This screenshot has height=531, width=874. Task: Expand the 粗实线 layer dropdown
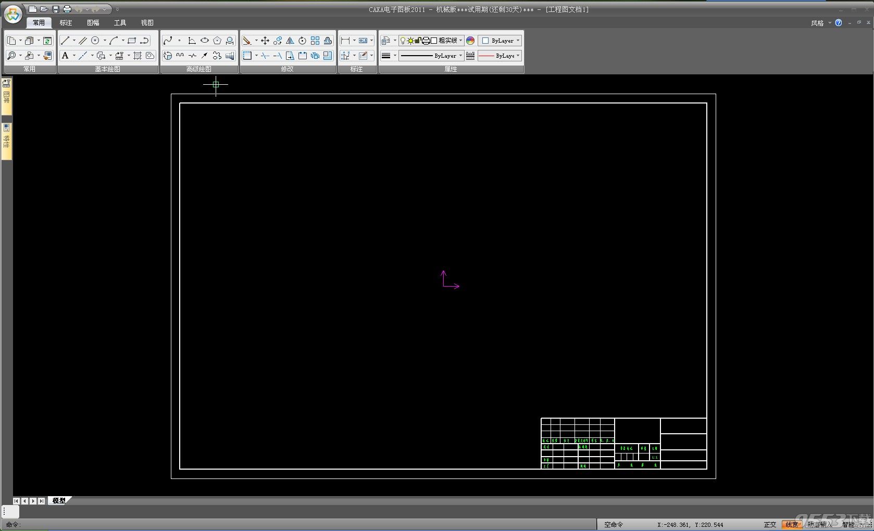pos(460,41)
